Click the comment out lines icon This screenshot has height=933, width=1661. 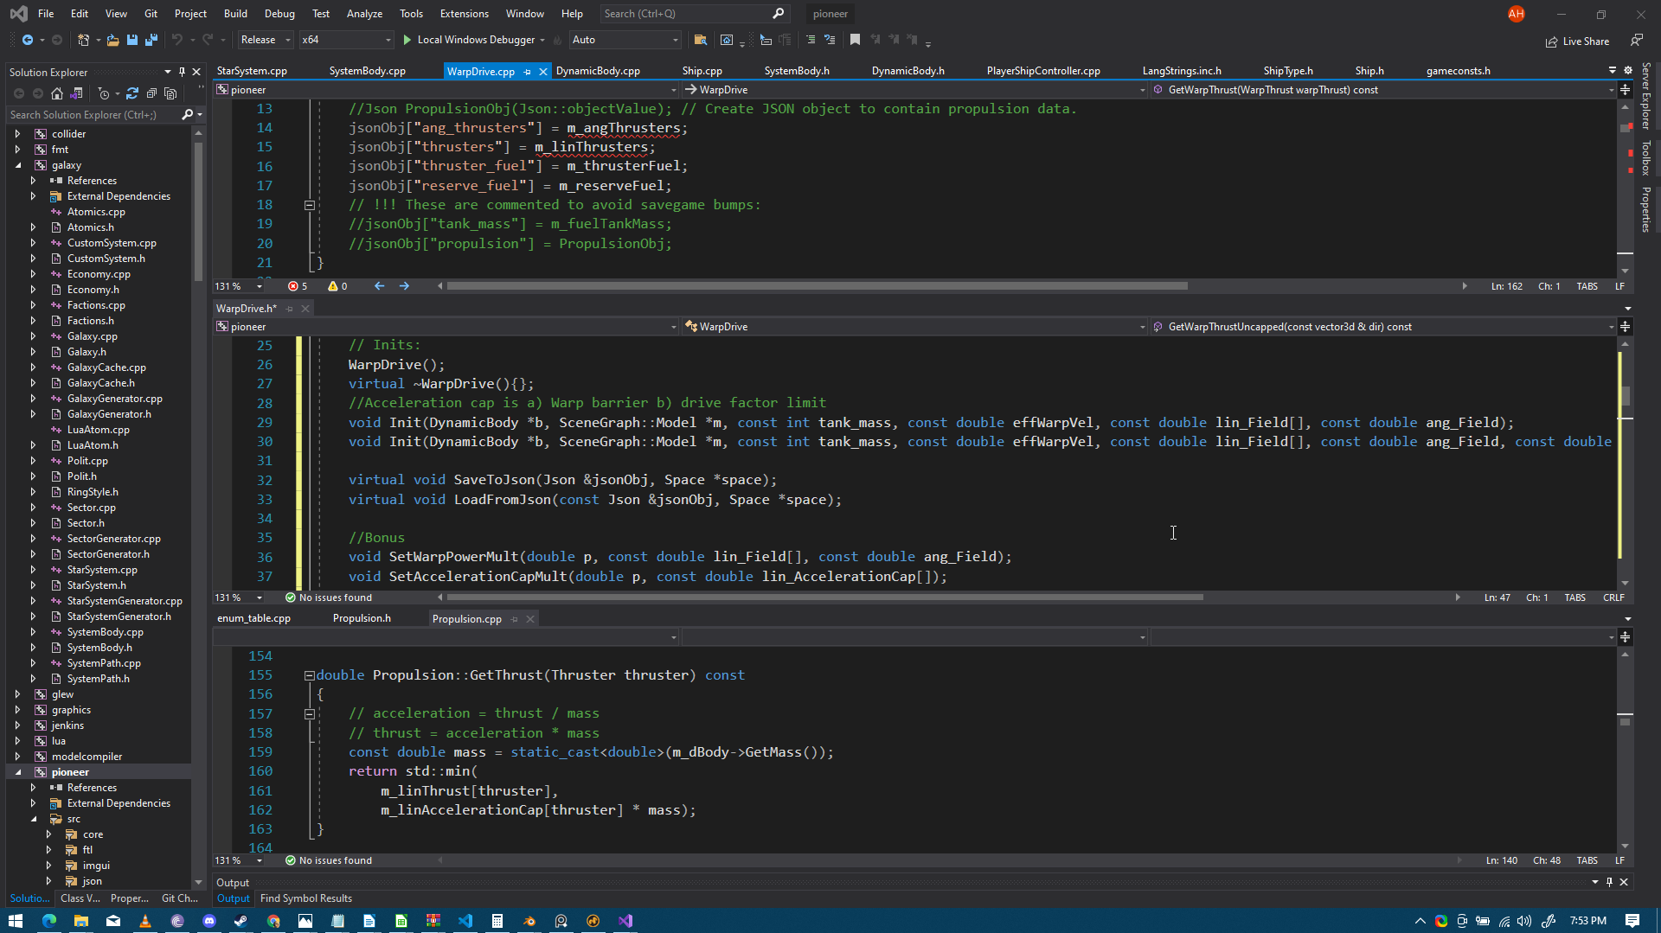tap(811, 40)
